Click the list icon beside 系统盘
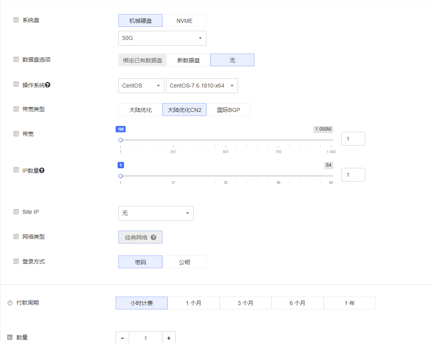Image resolution: width=432 pixels, height=343 pixels. [16, 20]
